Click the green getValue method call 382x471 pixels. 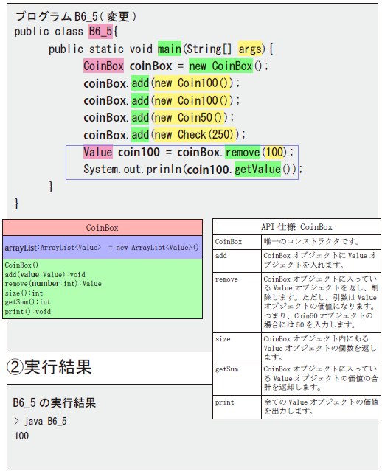tap(257, 170)
